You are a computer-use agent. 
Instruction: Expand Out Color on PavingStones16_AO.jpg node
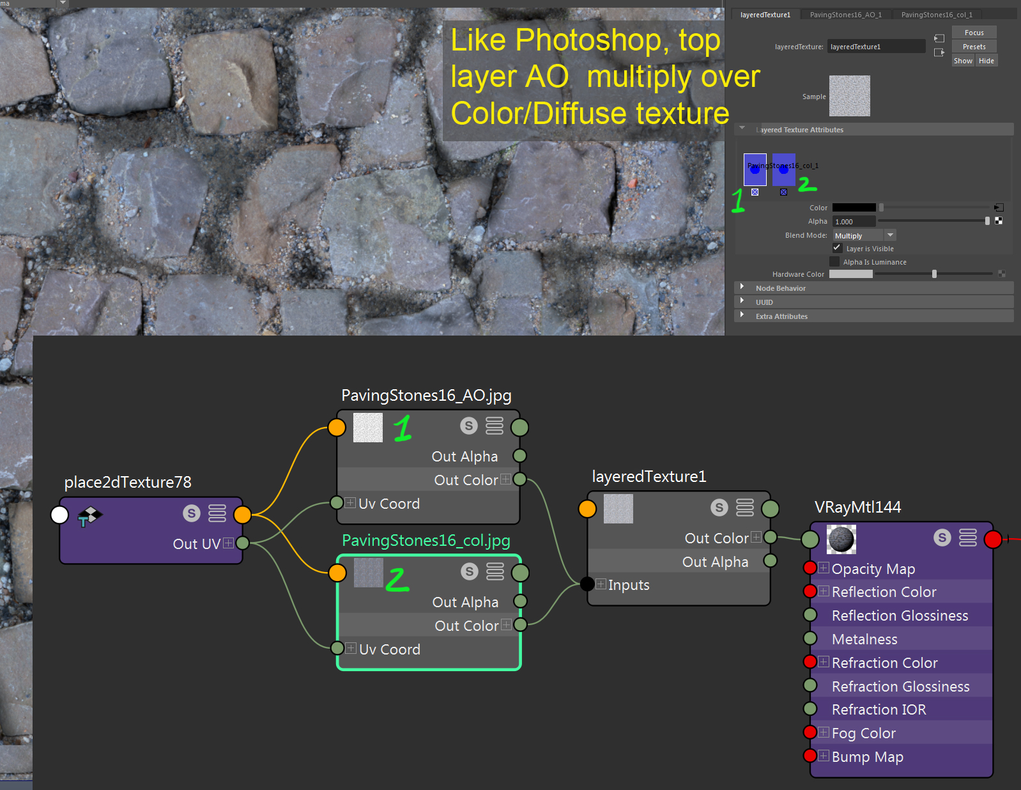(x=505, y=479)
